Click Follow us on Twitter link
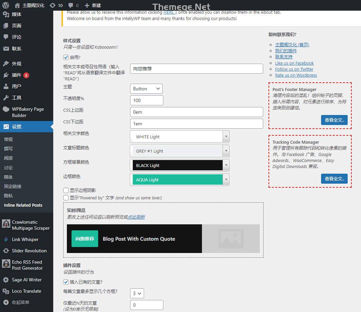 pyautogui.click(x=294, y=69)
